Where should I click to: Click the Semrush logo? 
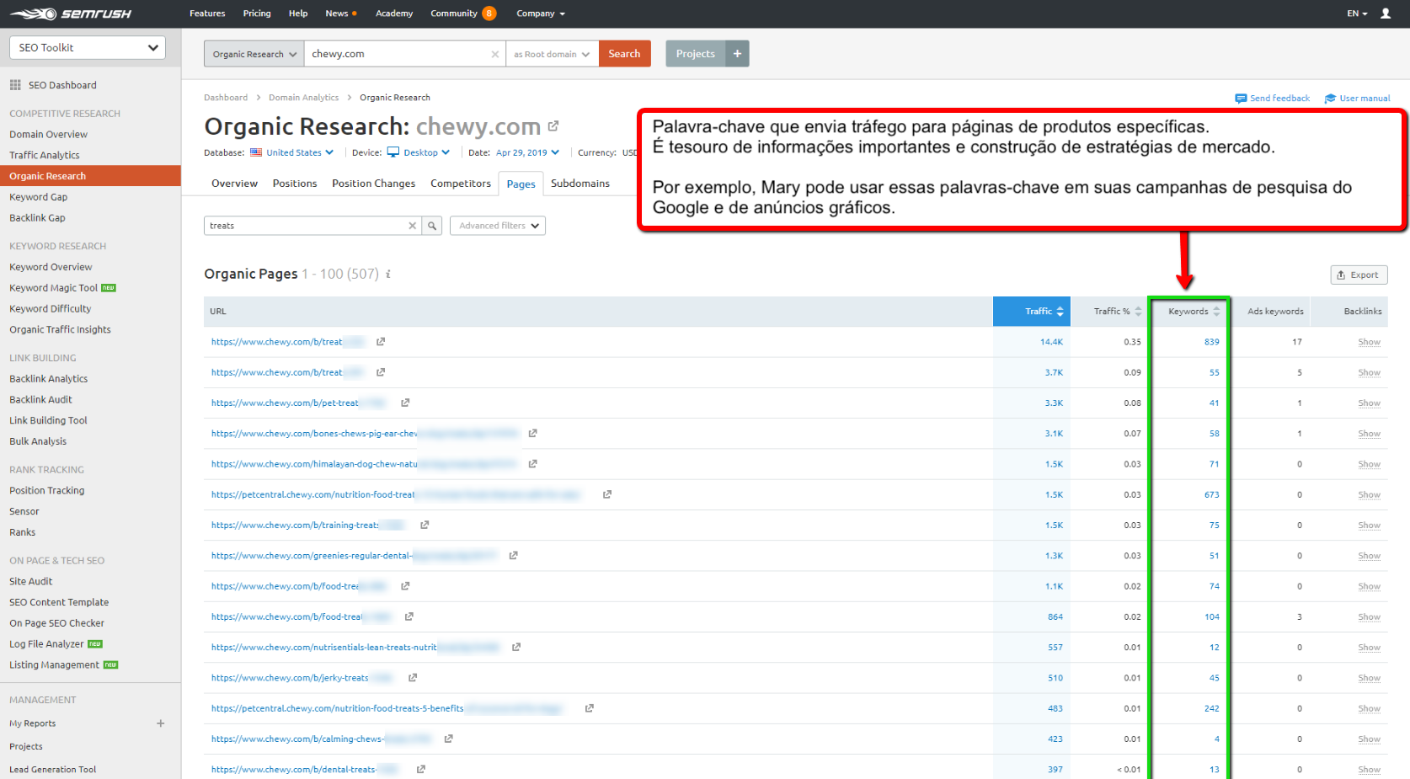pyautogui.click(x=71, y=13)
